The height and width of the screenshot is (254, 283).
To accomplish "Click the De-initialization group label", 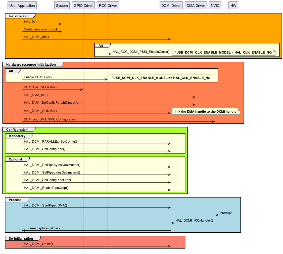I will click(21, 239).
